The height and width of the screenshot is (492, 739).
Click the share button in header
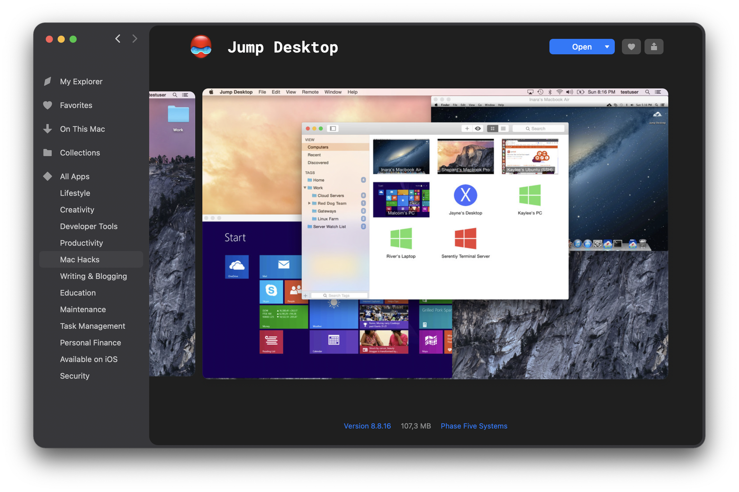click(x=654, y=46)
